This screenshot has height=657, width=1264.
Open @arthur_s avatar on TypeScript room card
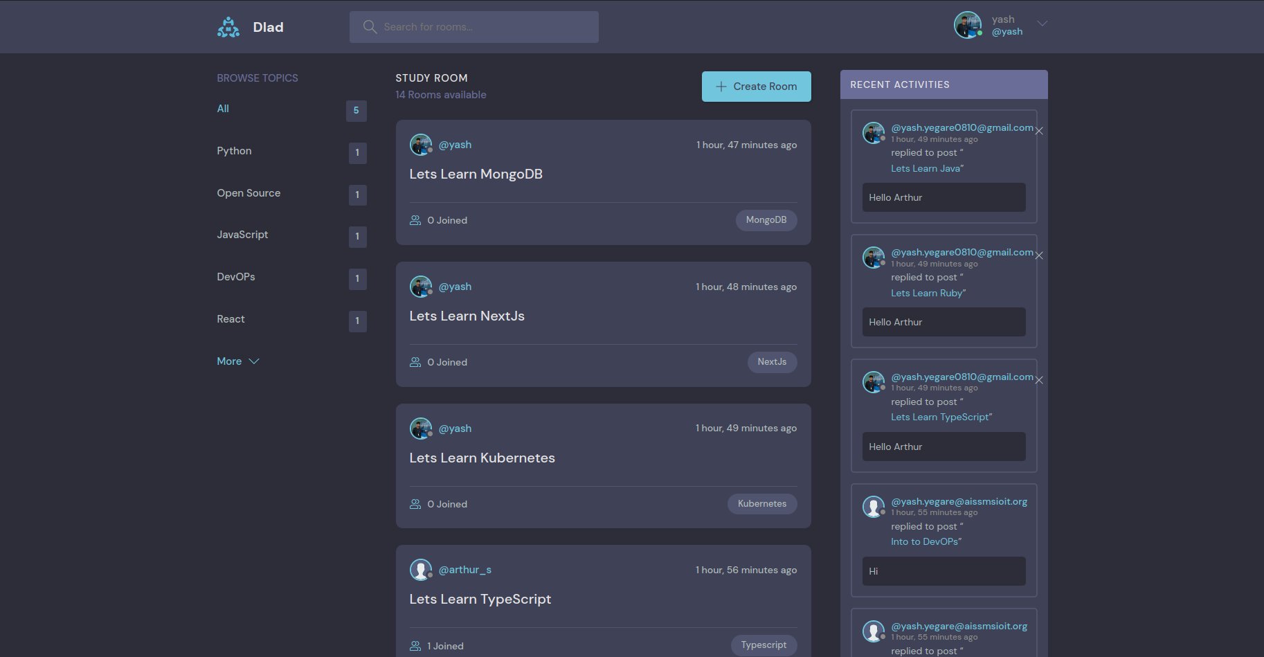(421, 569)
